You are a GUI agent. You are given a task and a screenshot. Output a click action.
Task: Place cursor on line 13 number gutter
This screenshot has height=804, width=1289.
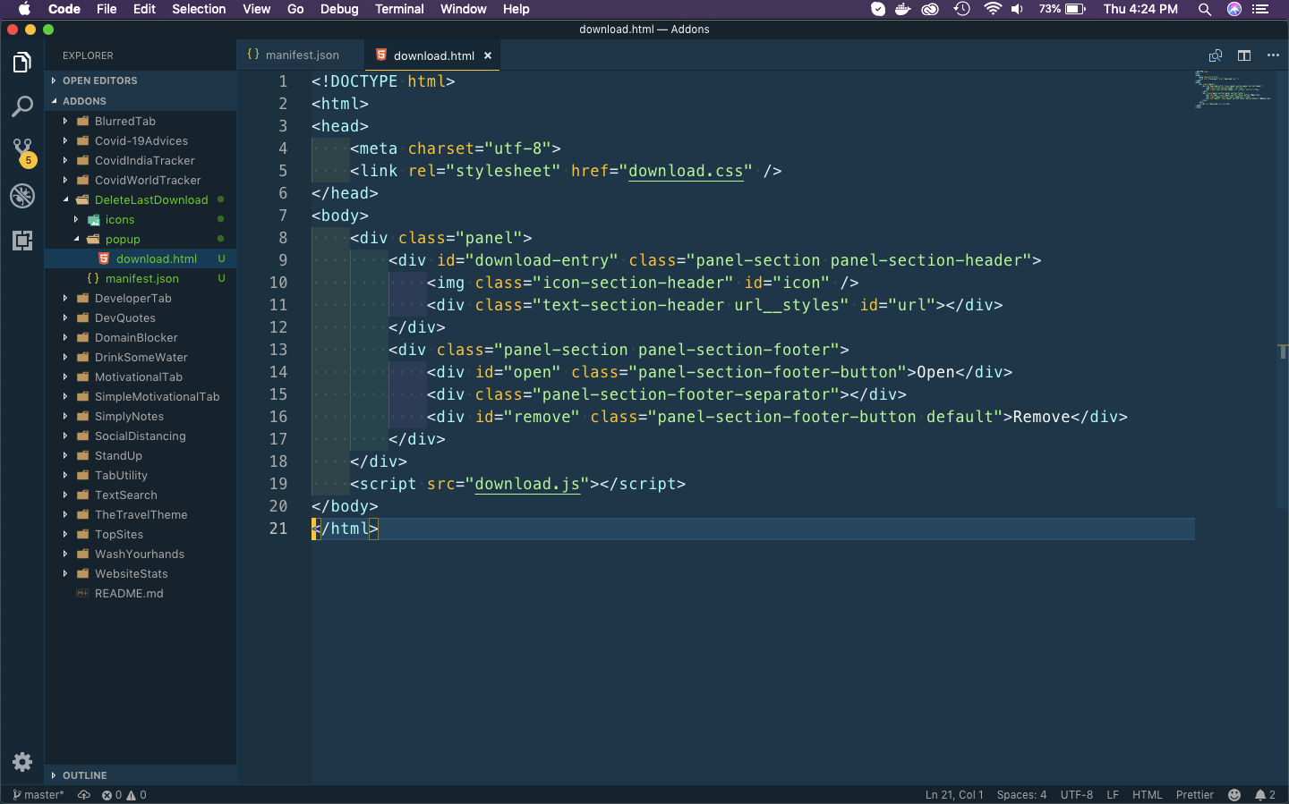coord(278,350)
